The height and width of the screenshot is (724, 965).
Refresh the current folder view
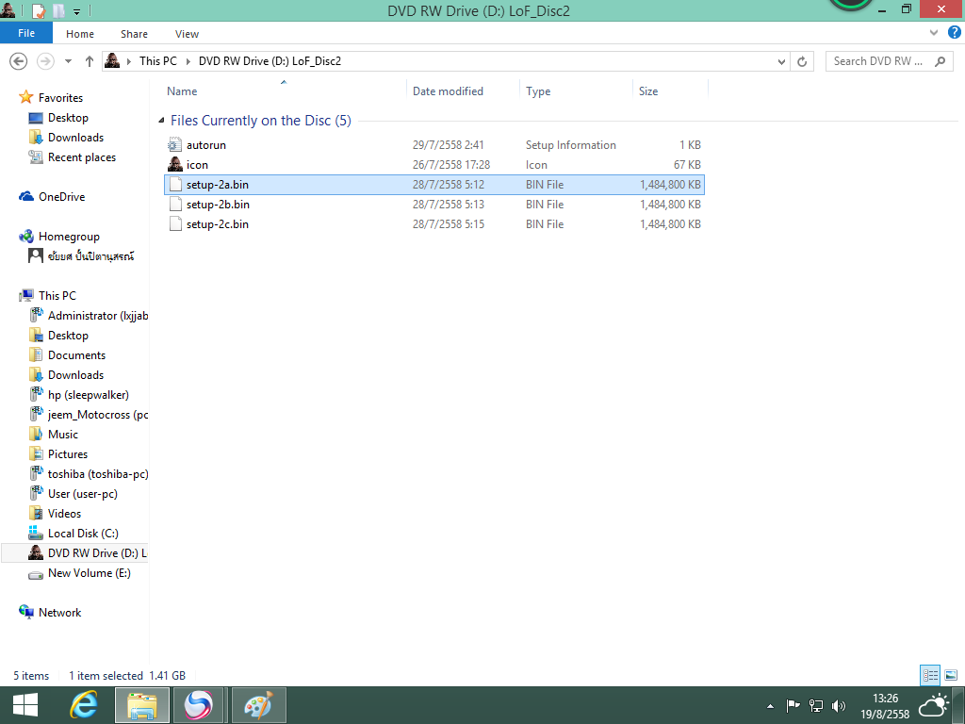pyautogui.click(x=803, y=61)
